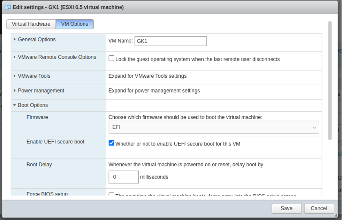Click the Expand for VMware Tools settings text
342x220 pixels.
pos(147,76)
